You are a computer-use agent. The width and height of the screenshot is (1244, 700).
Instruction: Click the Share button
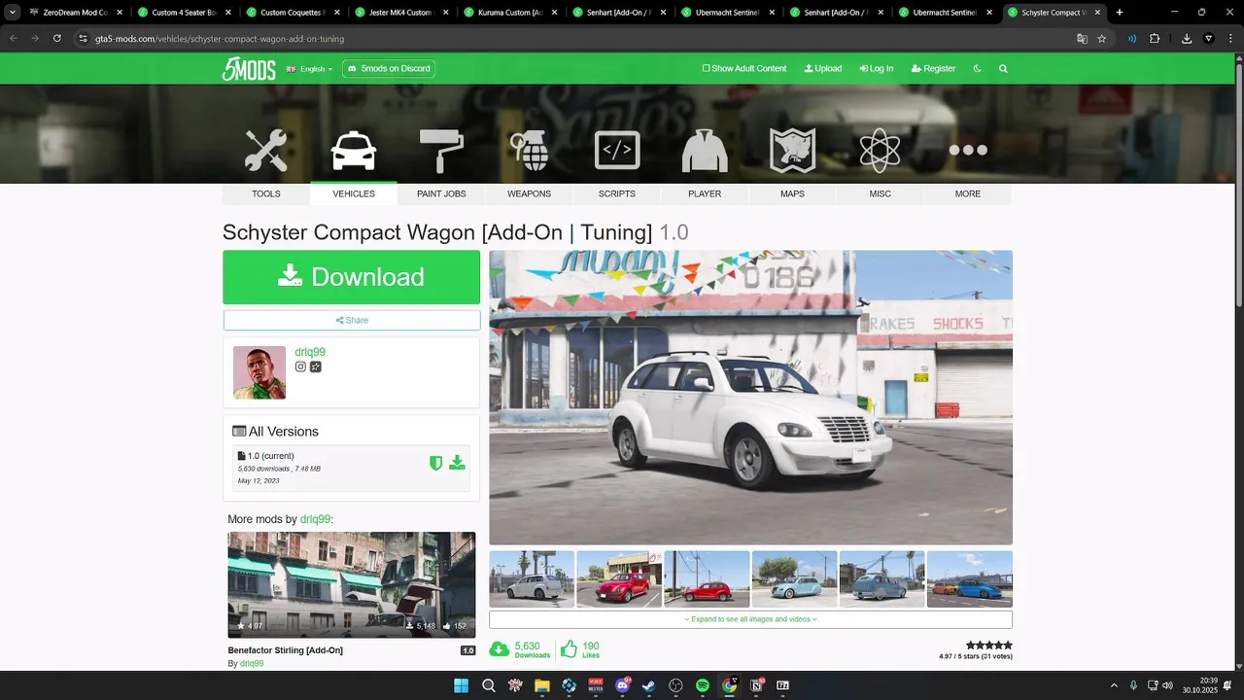pyautogui.click(x=352, y=320)
